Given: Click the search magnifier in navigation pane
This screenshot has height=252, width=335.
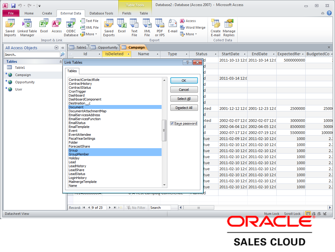Looking at the screenshot, I should [63, 55].
